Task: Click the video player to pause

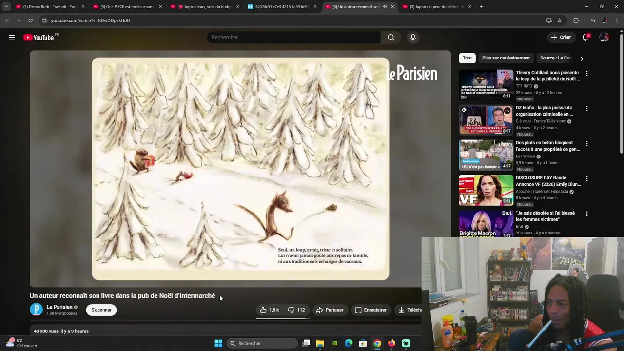Action: tap(240, 168)
